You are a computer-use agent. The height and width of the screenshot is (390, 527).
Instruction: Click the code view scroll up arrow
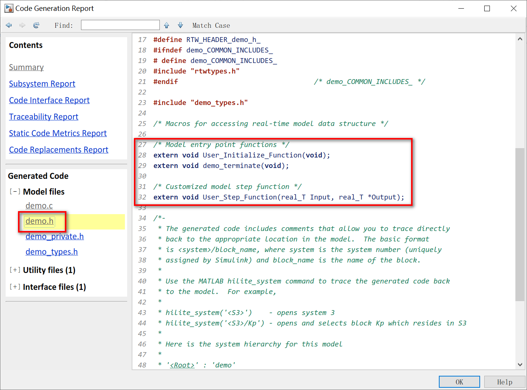coord(520,39)
